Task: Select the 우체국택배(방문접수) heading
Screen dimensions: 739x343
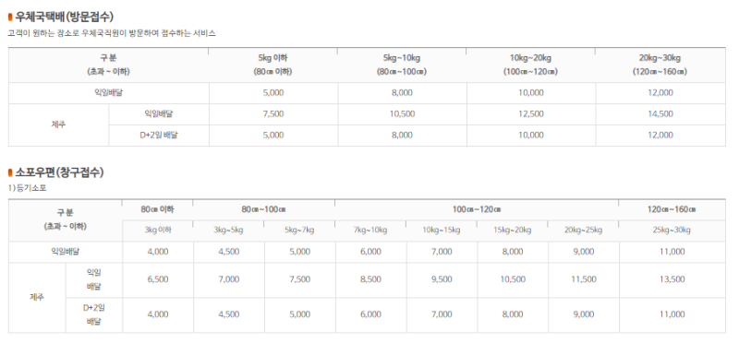Action: pos(64,18)
